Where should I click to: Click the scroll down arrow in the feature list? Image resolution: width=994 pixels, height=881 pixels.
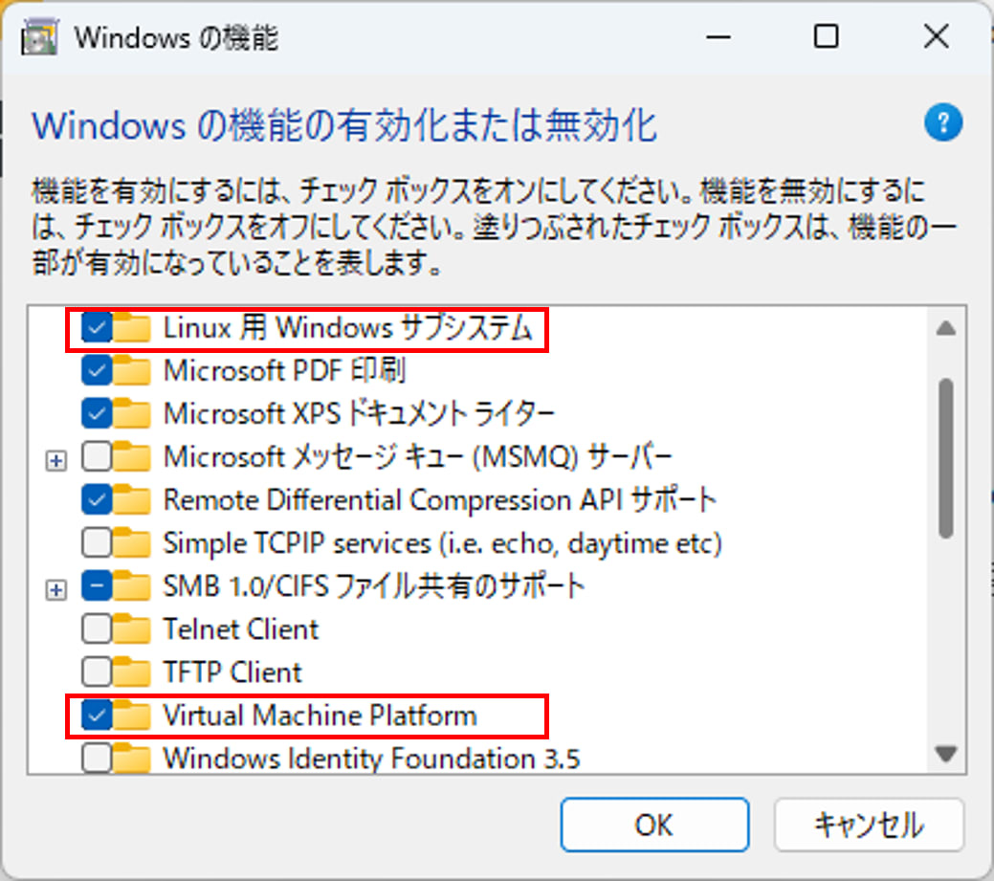point(946,754)
